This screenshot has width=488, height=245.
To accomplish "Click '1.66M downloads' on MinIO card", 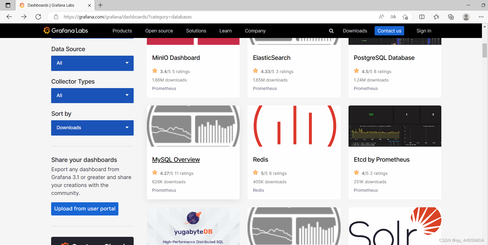I will [x=169, y=80].
